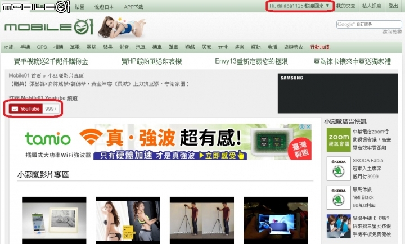Open the 長城 giveaway announcement link

tap(99, 84)
